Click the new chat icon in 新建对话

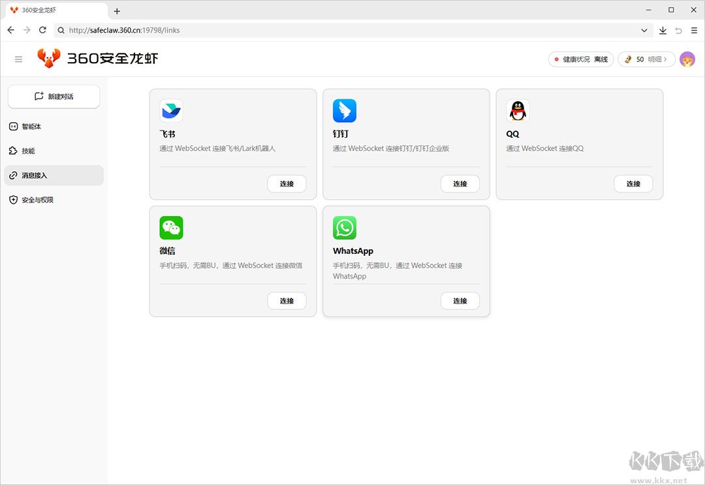point(39,96)
